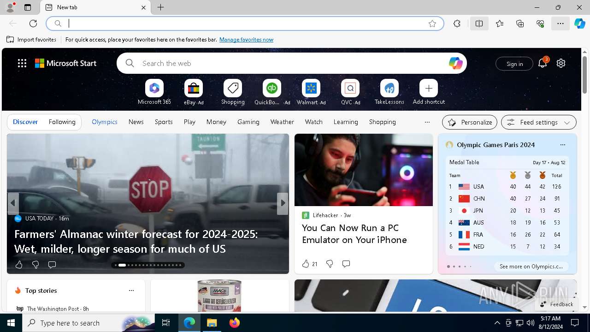Screen dimensions: 590x332
Task: Select the Gaming feed category
Action: click(248, 122)
